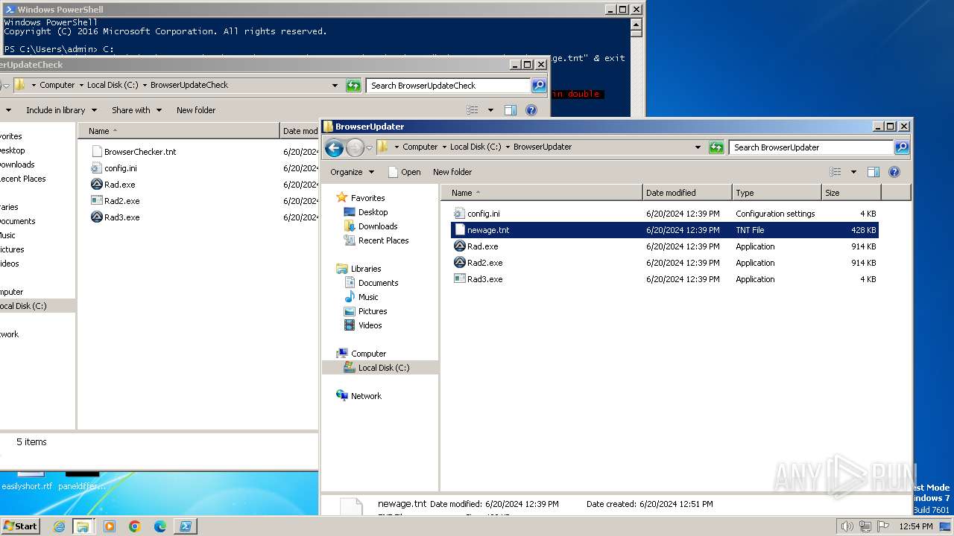This screenshot has height=536, width=954.
Task: Sort by Date modified column in BrowserUpdater
Action: click(x=687, y=193)
